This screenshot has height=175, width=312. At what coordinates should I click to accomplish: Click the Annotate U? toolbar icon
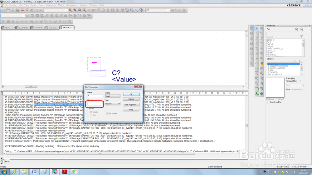click(x=94, y=10)
